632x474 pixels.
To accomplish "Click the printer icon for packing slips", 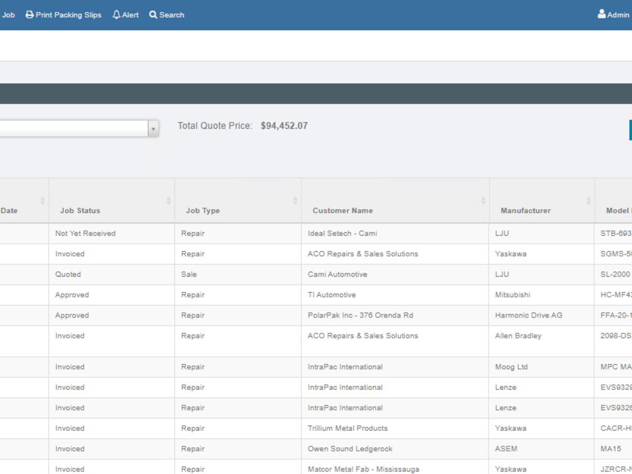I will click(x=29, y=15).
